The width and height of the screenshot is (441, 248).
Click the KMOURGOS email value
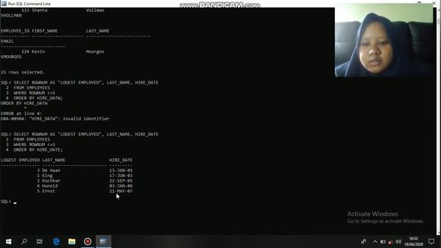click(11, 56)
